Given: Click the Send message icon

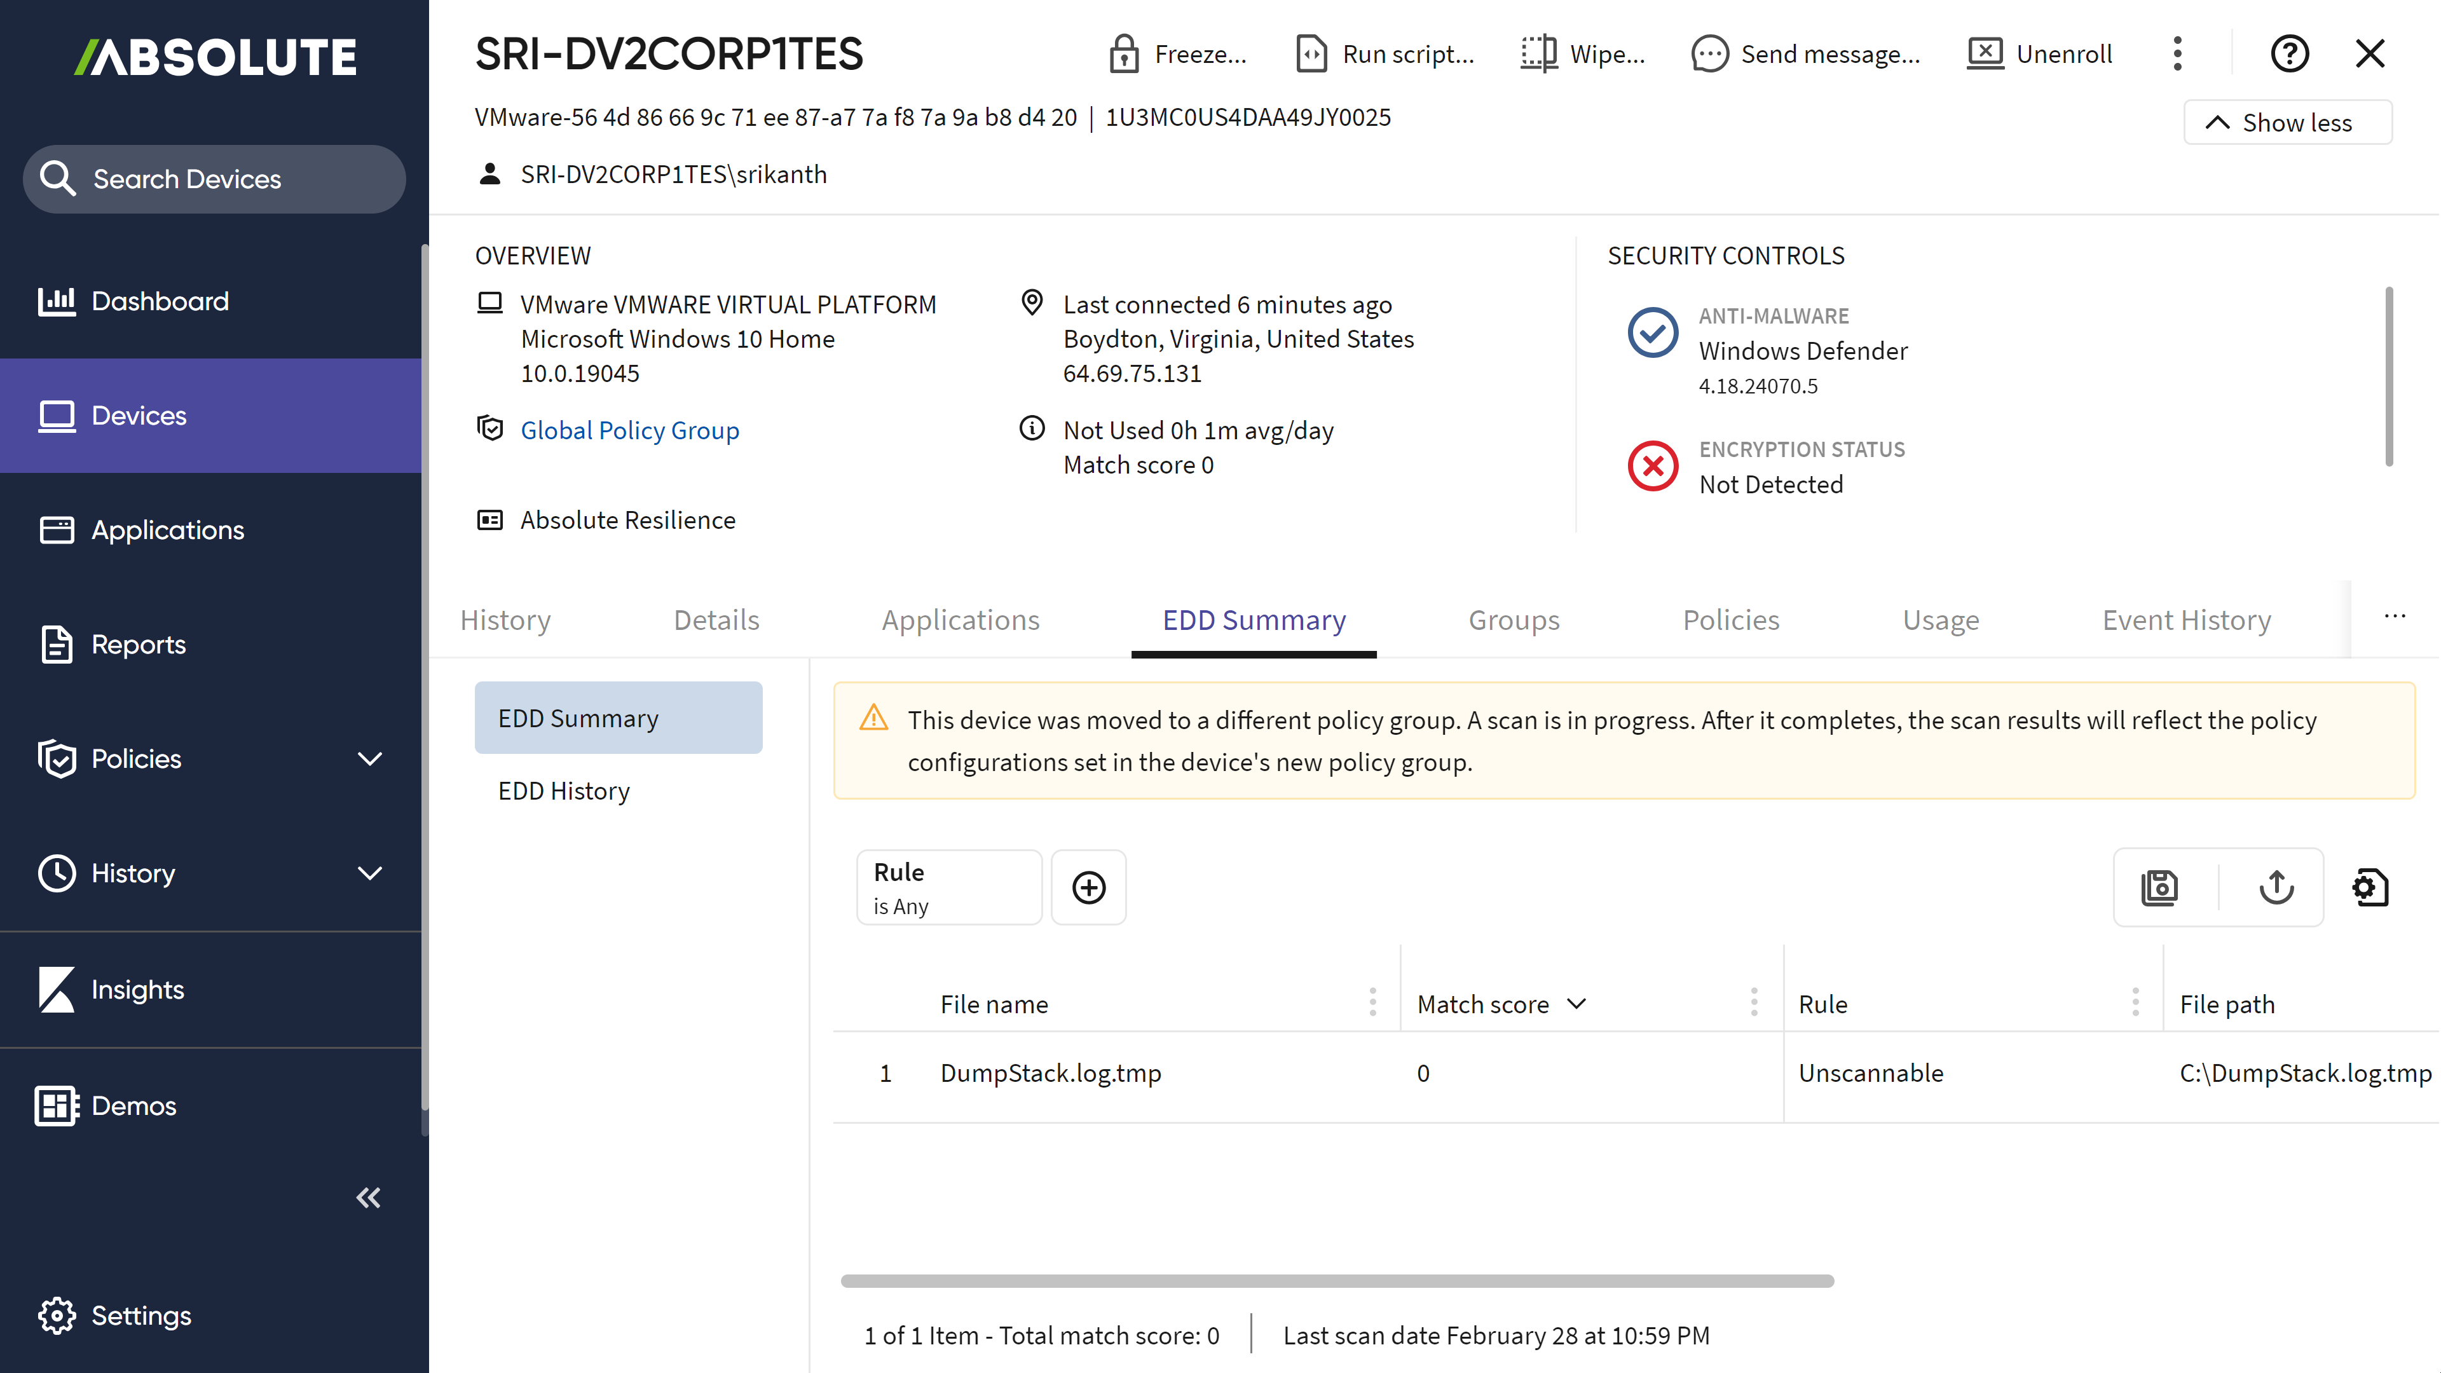Looking at the screenshot, I should pyautogui.click(x=1709, y=54).
